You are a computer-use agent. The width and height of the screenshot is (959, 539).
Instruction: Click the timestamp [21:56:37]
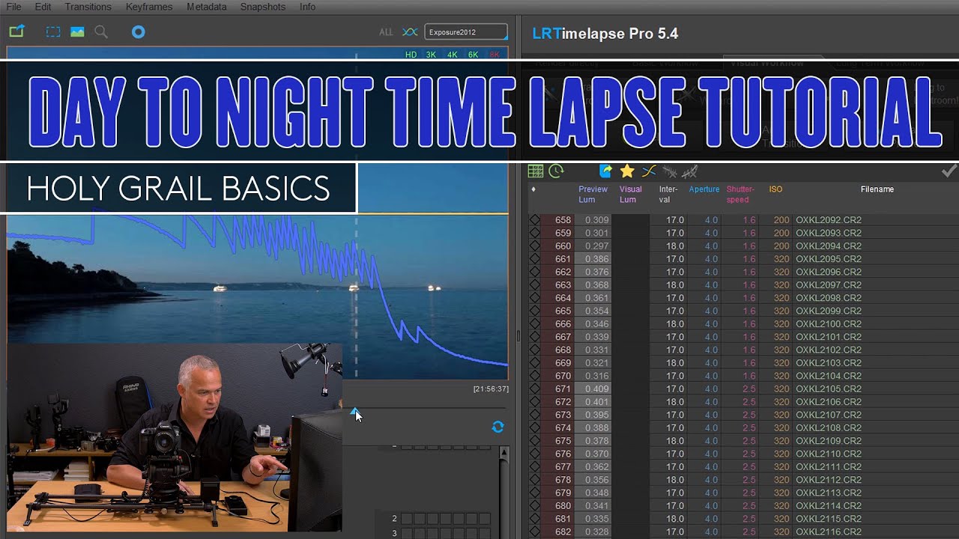[x=491, y=389]
